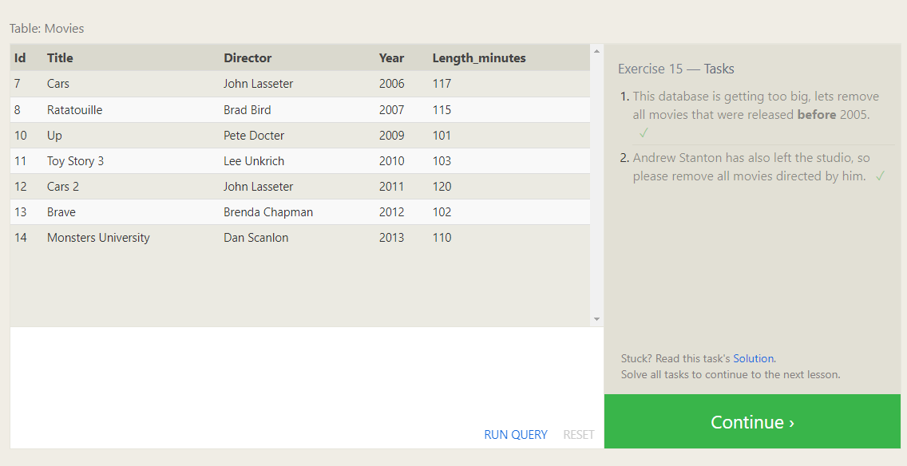Click the checkmark beside Andrew Stanton task
The image size is (907, 466).
point(880,176)
